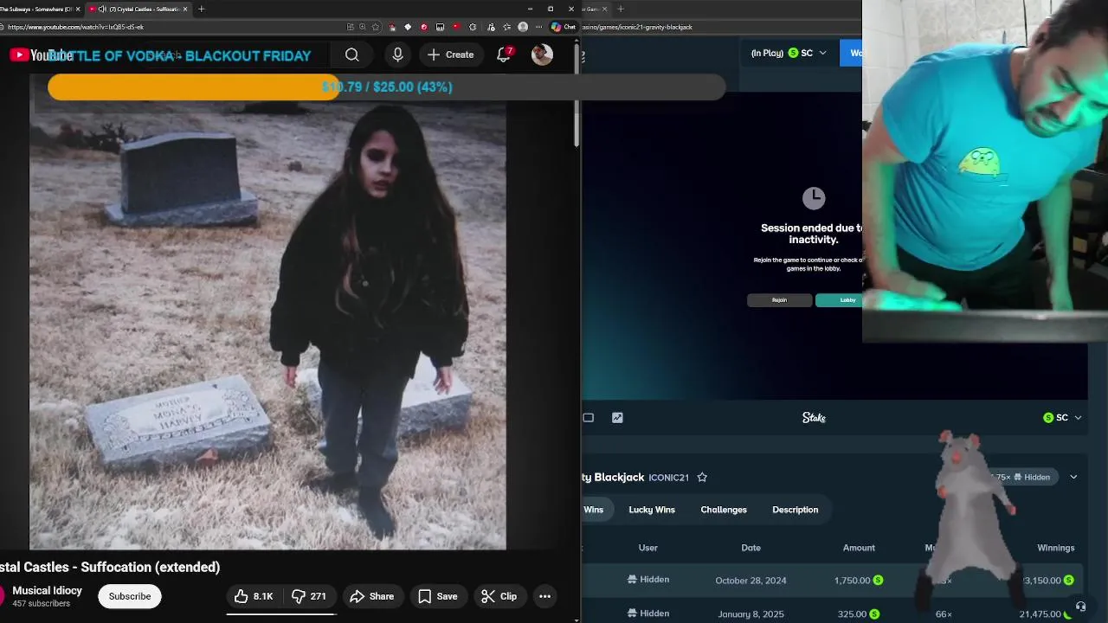Open the Description tab
Viewport: 1108px width, 623px height.
pyautogui.click(x=795, y=510)
